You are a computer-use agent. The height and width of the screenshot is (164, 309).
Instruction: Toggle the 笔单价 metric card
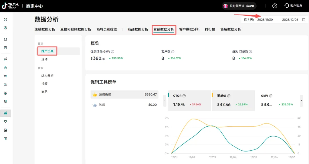[233, 100]
